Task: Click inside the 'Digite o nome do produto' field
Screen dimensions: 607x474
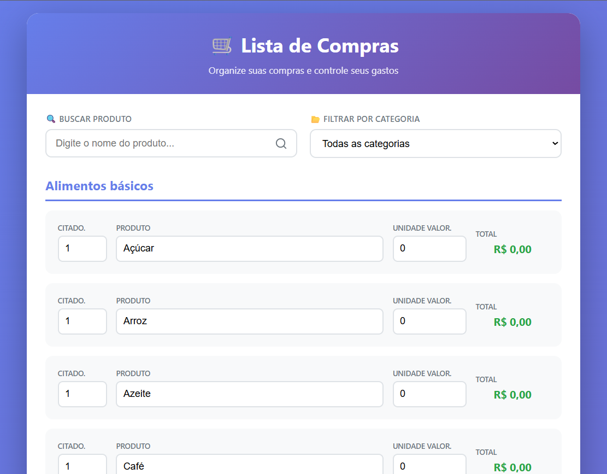Action: [x=164, y=143]
